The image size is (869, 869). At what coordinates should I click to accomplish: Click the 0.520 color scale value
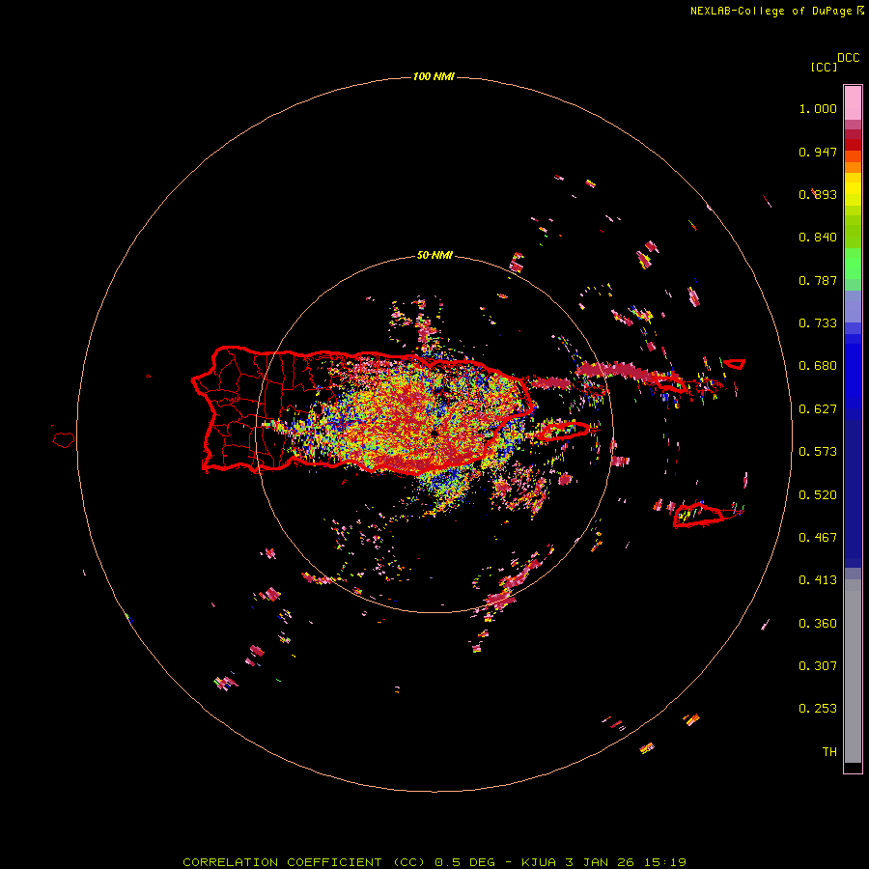coord(818,495)
